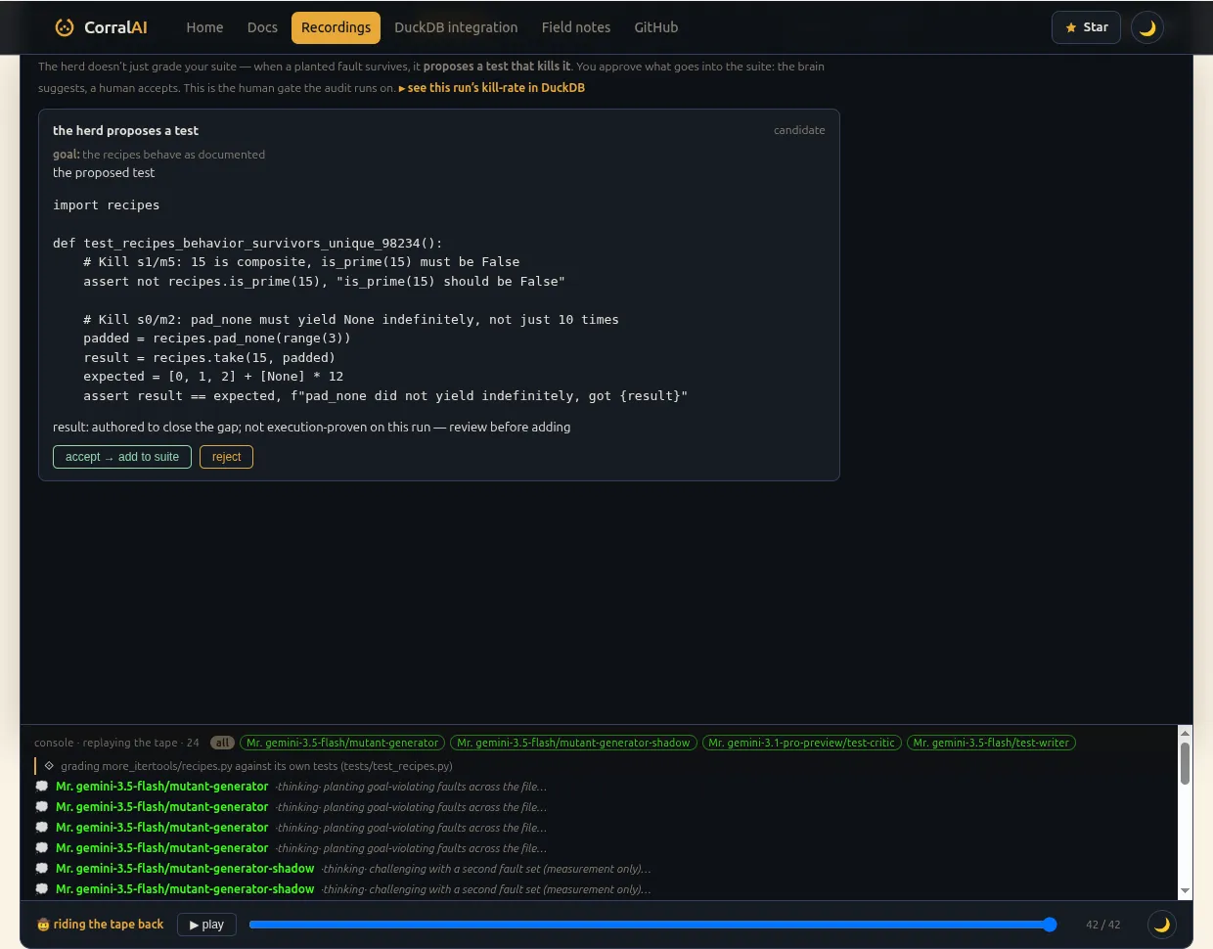The image size is (1213, 949).
Task: Click the CorralAI logo icon
Action: (65, 27)
